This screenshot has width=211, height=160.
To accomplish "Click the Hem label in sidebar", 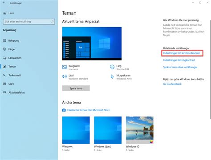I will tap(11, 13).
